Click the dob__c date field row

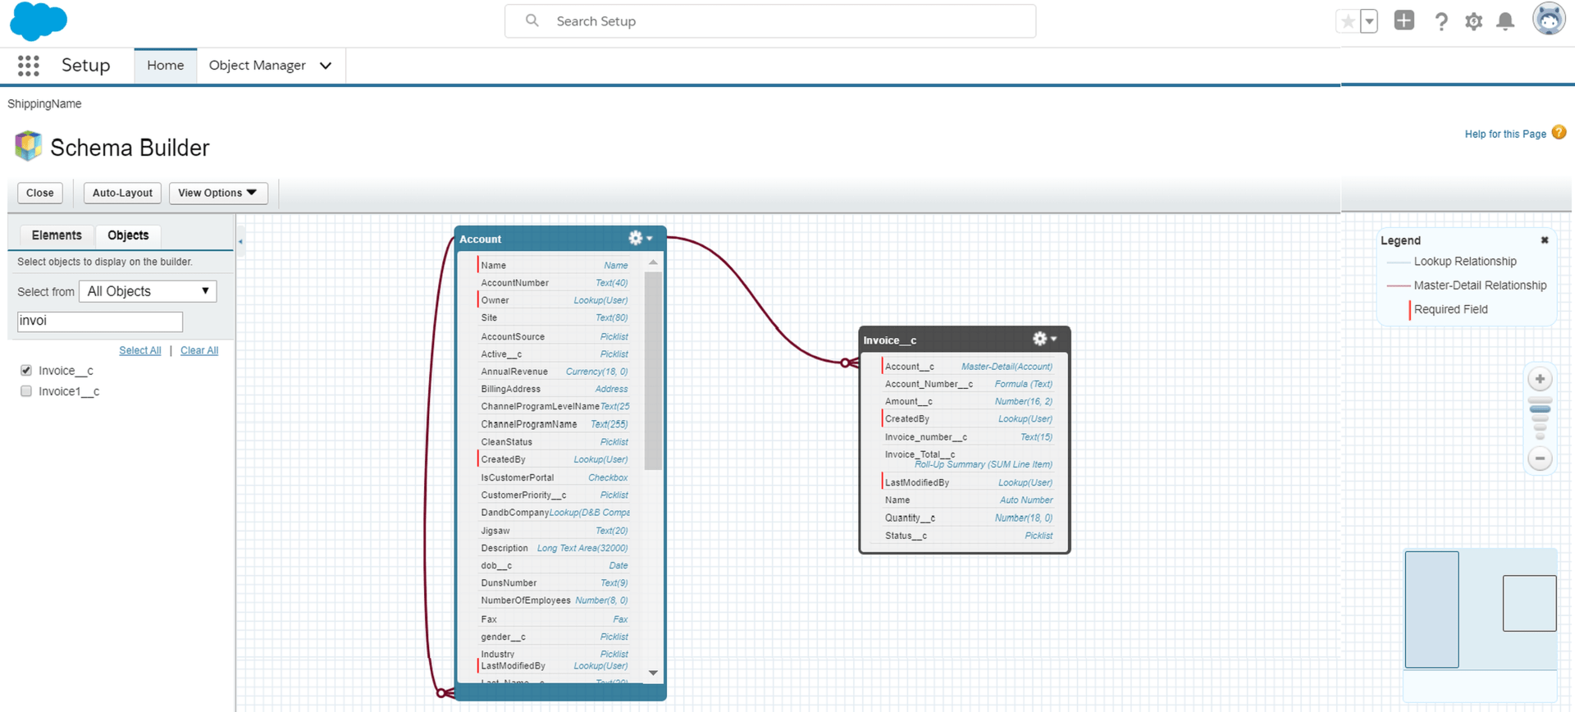[x=554, y=566]
